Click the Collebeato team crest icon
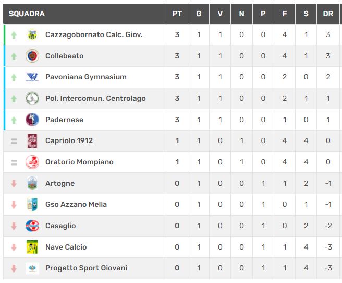 (x=32, y=56)
